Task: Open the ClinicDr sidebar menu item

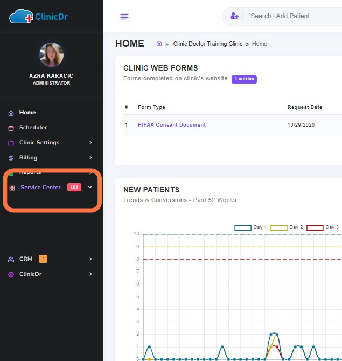Action: (x=30, y=274)
